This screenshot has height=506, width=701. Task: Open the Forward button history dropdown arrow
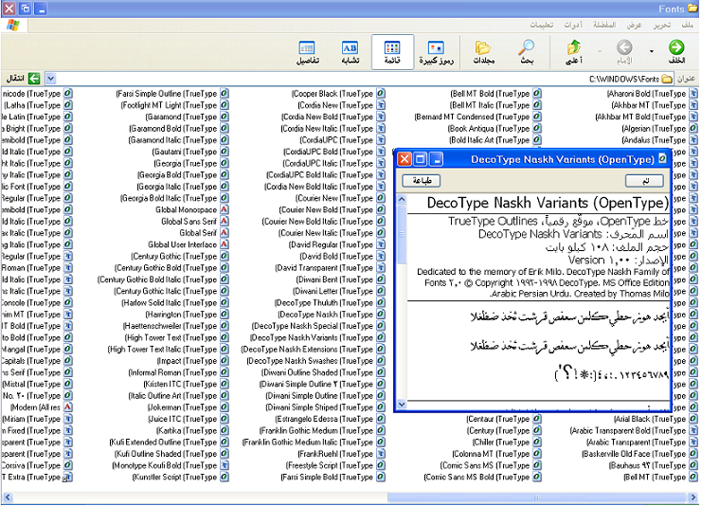(x=600, y=51)
